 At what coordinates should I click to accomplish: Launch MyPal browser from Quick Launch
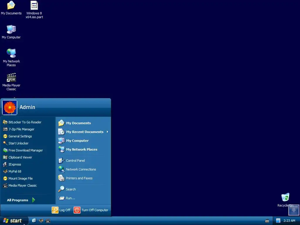click(x=41, y=221)
